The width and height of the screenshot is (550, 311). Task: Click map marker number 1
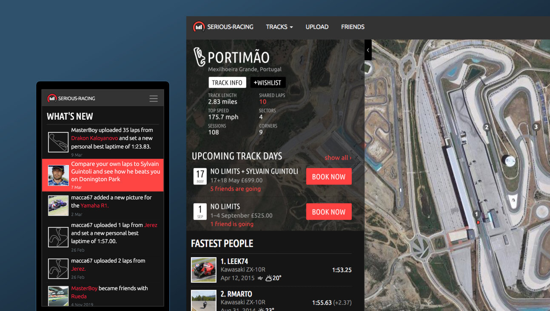pyautogui.click(x=476, y=215)
